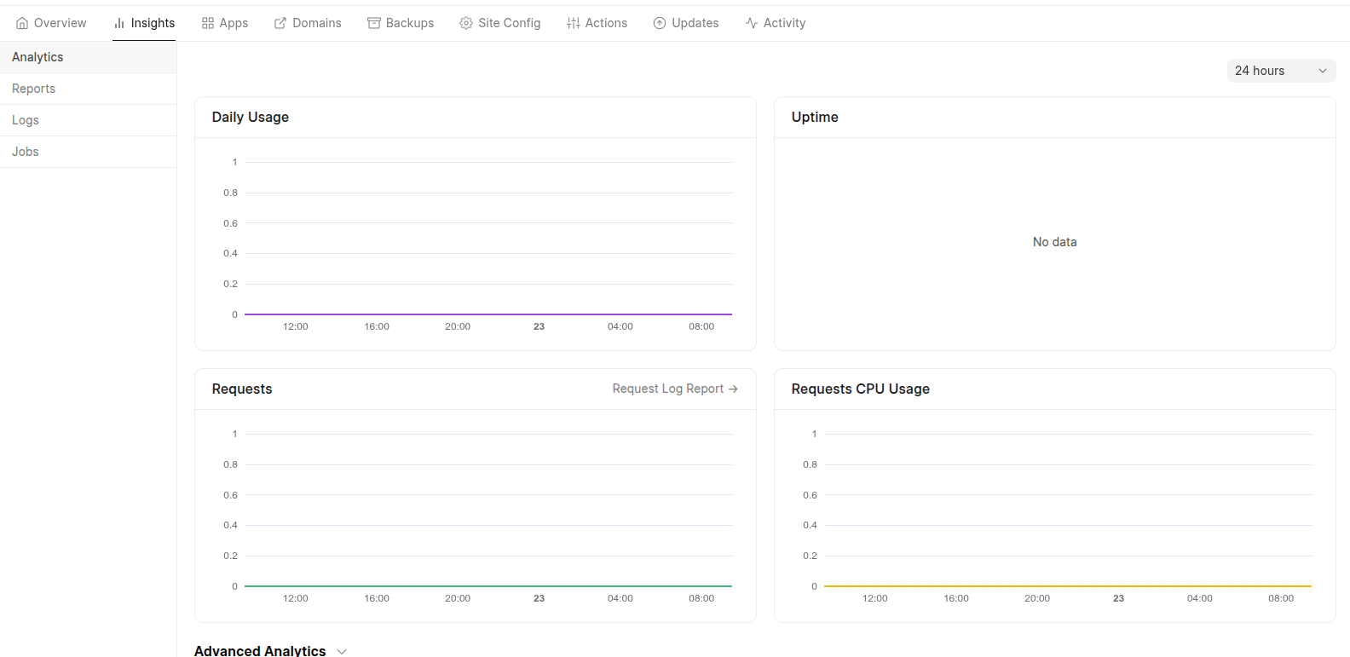Click the Apps grid icon
The width and height of the screenshot is (1350, 657).
point(208,23)
